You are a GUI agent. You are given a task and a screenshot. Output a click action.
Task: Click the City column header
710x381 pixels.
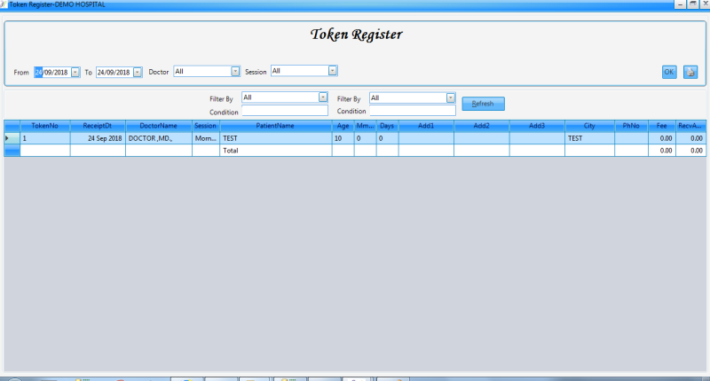click(589, 126)
